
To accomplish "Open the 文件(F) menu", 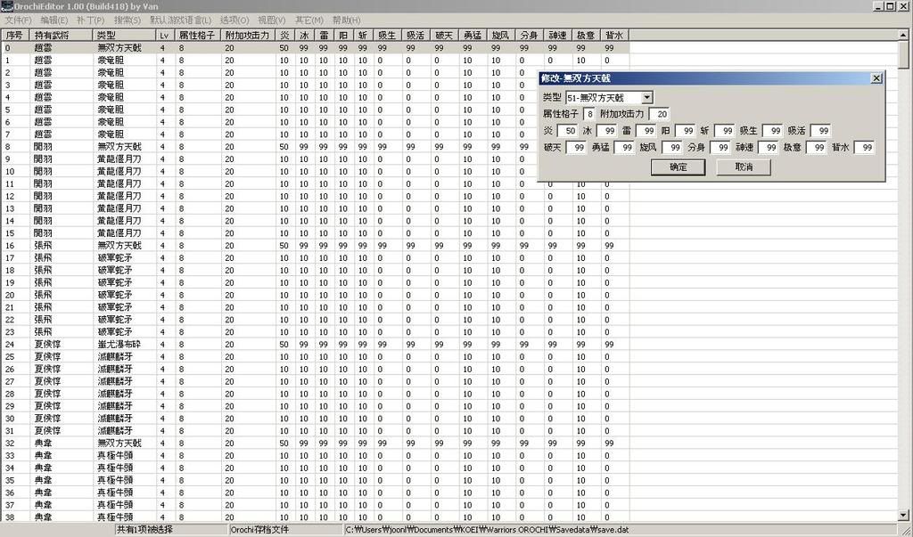I will pyautogui.click(x=19, y=20).
